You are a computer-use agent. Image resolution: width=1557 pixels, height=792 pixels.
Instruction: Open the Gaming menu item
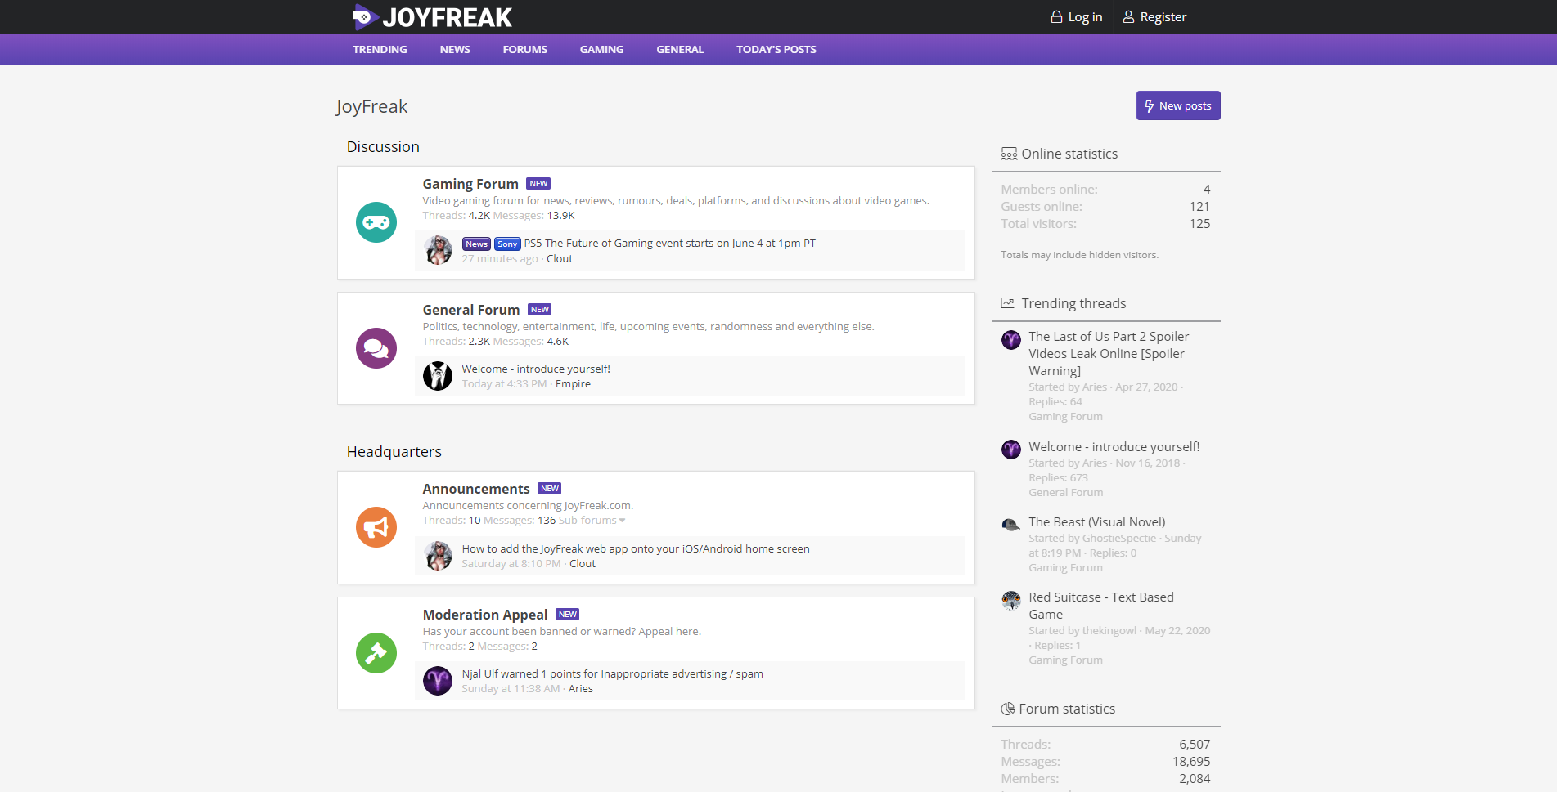(601, 49)
